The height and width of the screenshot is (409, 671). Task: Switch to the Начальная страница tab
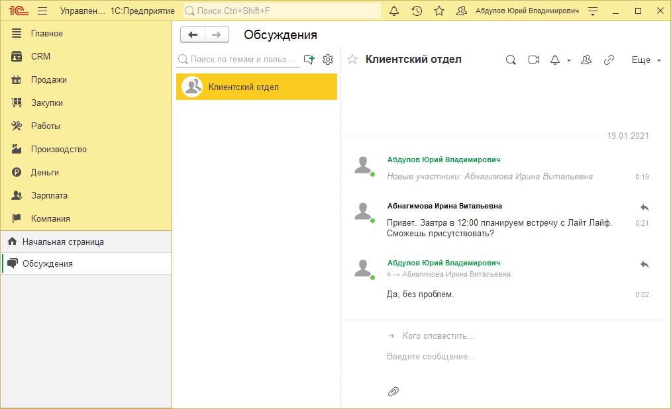point(62,242)
